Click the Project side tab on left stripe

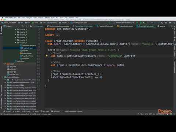coord(1,30)
